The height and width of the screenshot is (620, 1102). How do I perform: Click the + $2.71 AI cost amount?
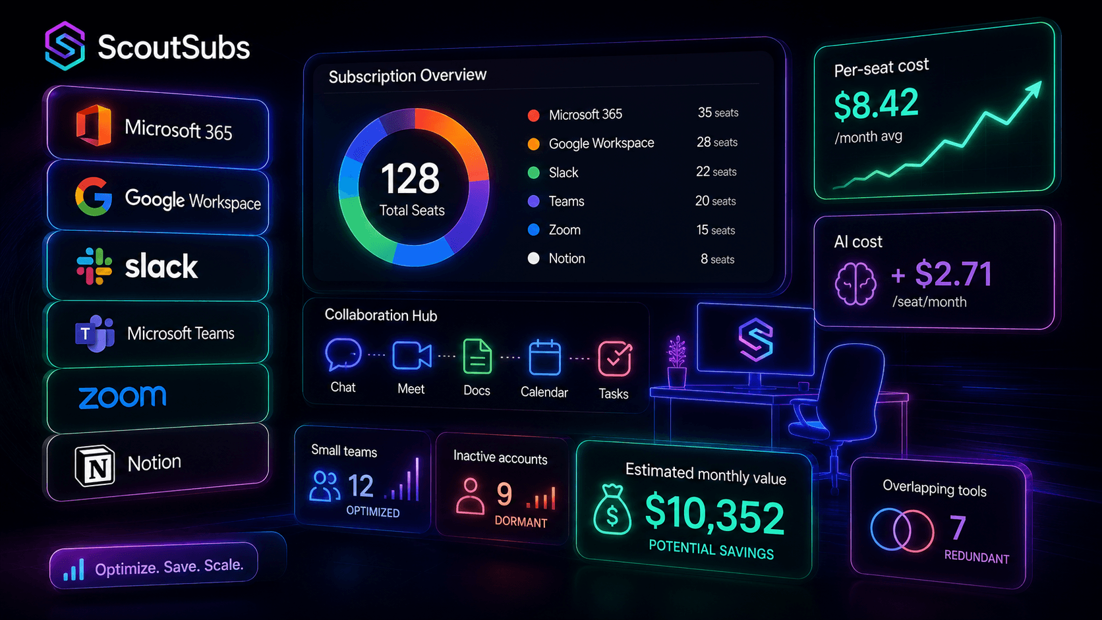click(x=941, y=274)
